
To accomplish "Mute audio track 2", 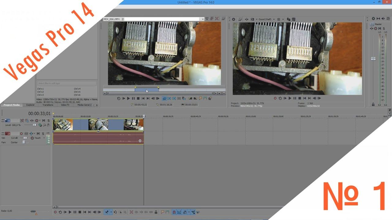I will click(38, 134).
